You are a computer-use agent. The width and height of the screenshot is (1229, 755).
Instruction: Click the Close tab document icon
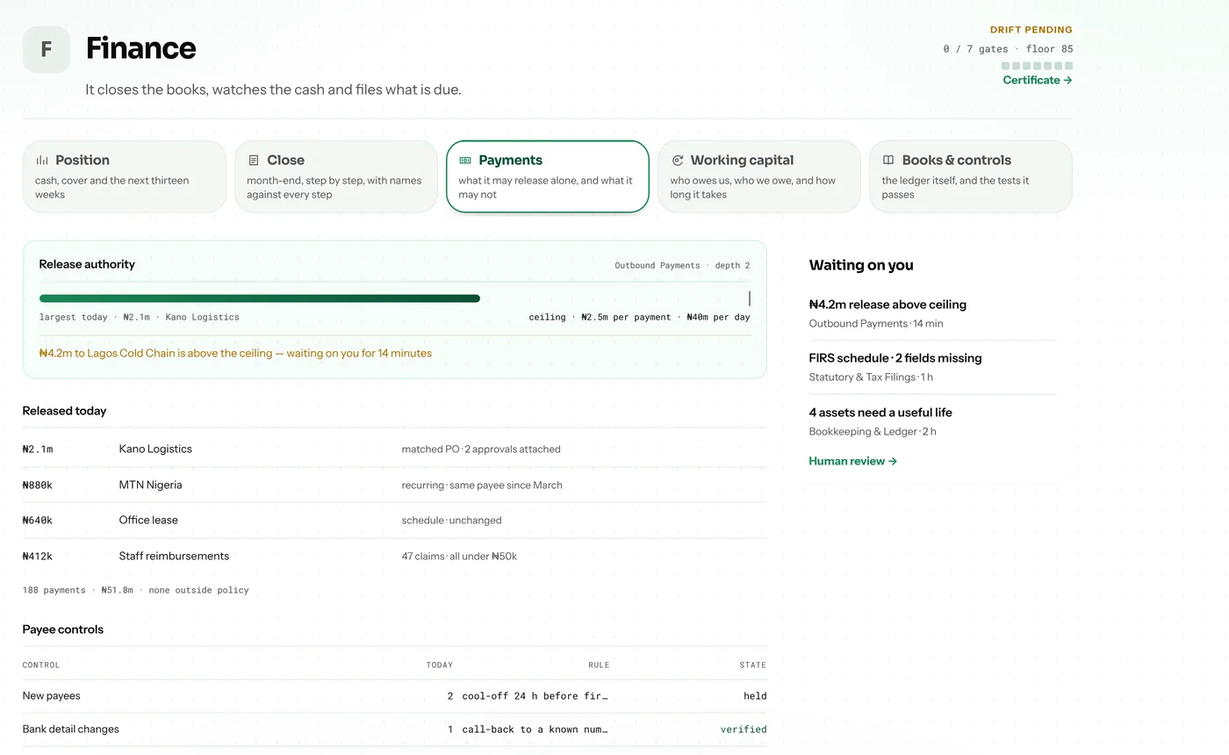point(254,161)
